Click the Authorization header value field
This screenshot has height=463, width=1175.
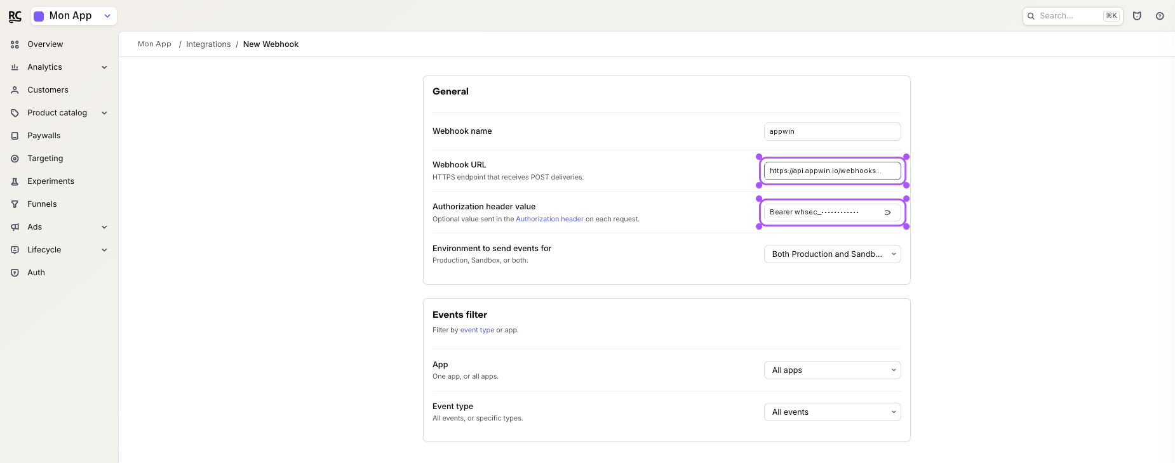(832, 212)
